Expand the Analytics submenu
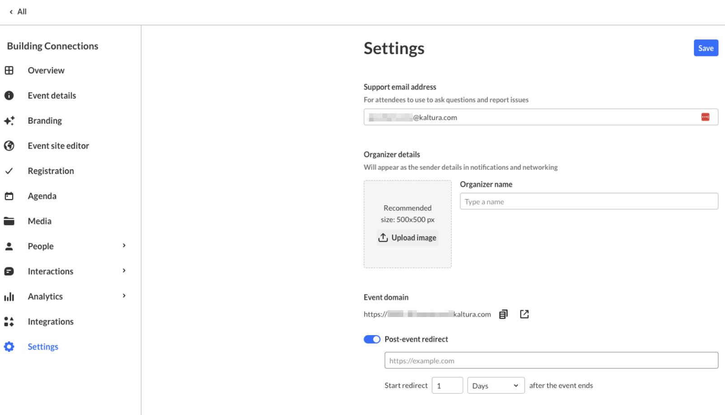Image resolution: width=725 pixels, height=415 pixels. (x=124, y=296)
